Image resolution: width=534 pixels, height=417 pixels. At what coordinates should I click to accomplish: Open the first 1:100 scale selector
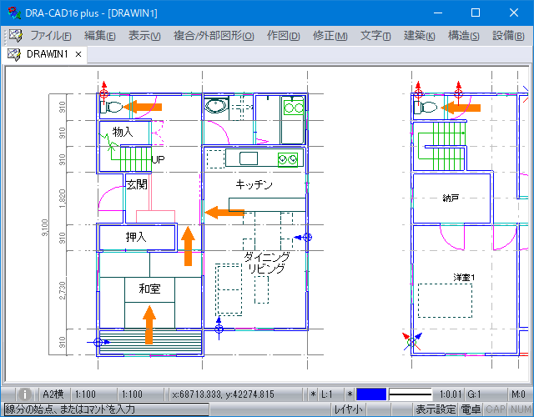tap(86, 394)
